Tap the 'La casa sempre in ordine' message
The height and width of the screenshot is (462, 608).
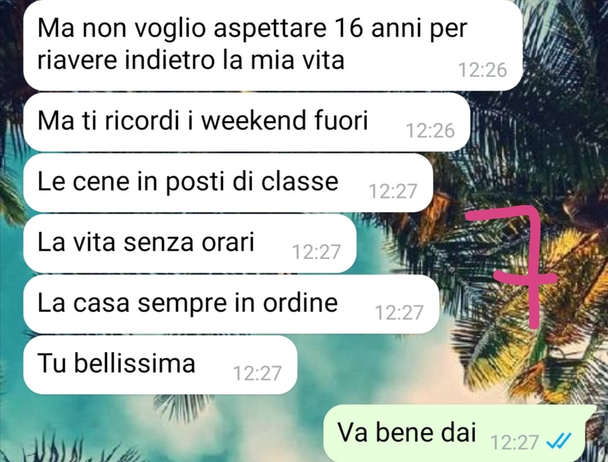[x=231, y=304]
